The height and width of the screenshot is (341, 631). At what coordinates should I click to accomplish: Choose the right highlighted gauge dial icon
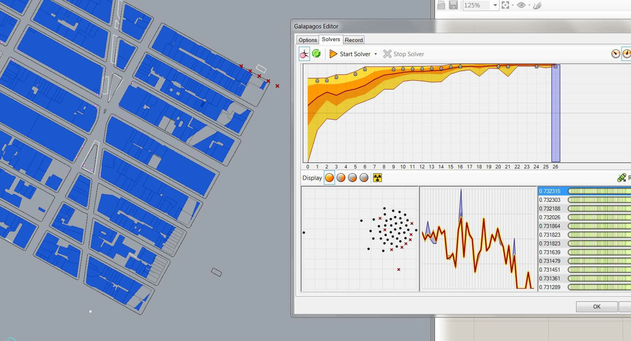click(627, 54)
